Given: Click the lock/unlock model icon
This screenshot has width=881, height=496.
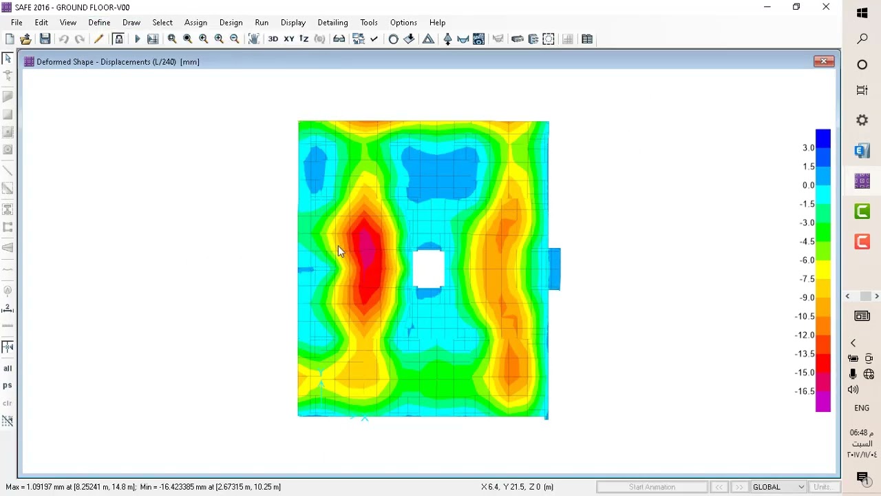Looking at the screenshot, I should (118, 39).
